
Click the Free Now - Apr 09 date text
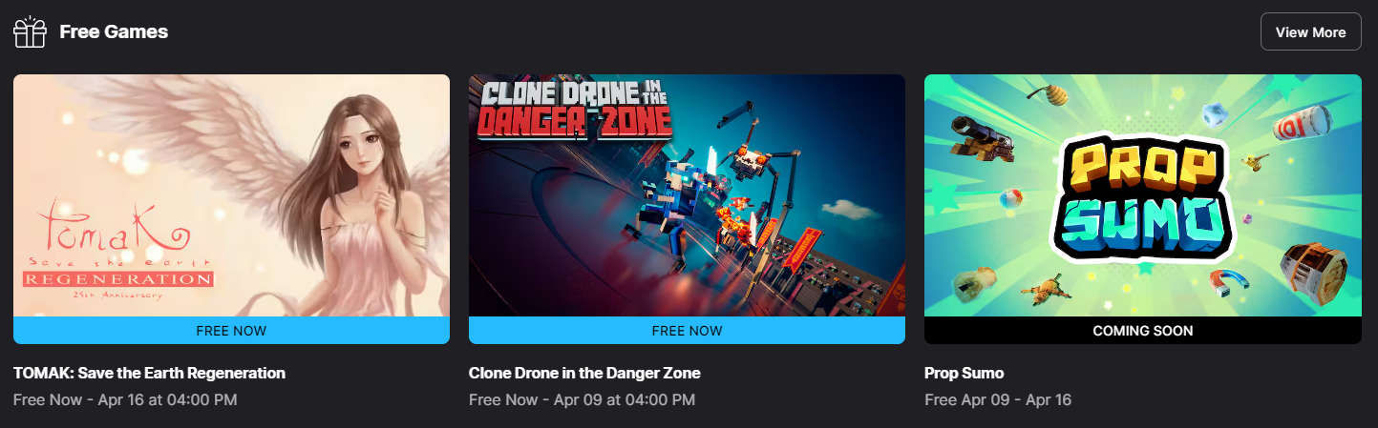(x=582, y=399)
